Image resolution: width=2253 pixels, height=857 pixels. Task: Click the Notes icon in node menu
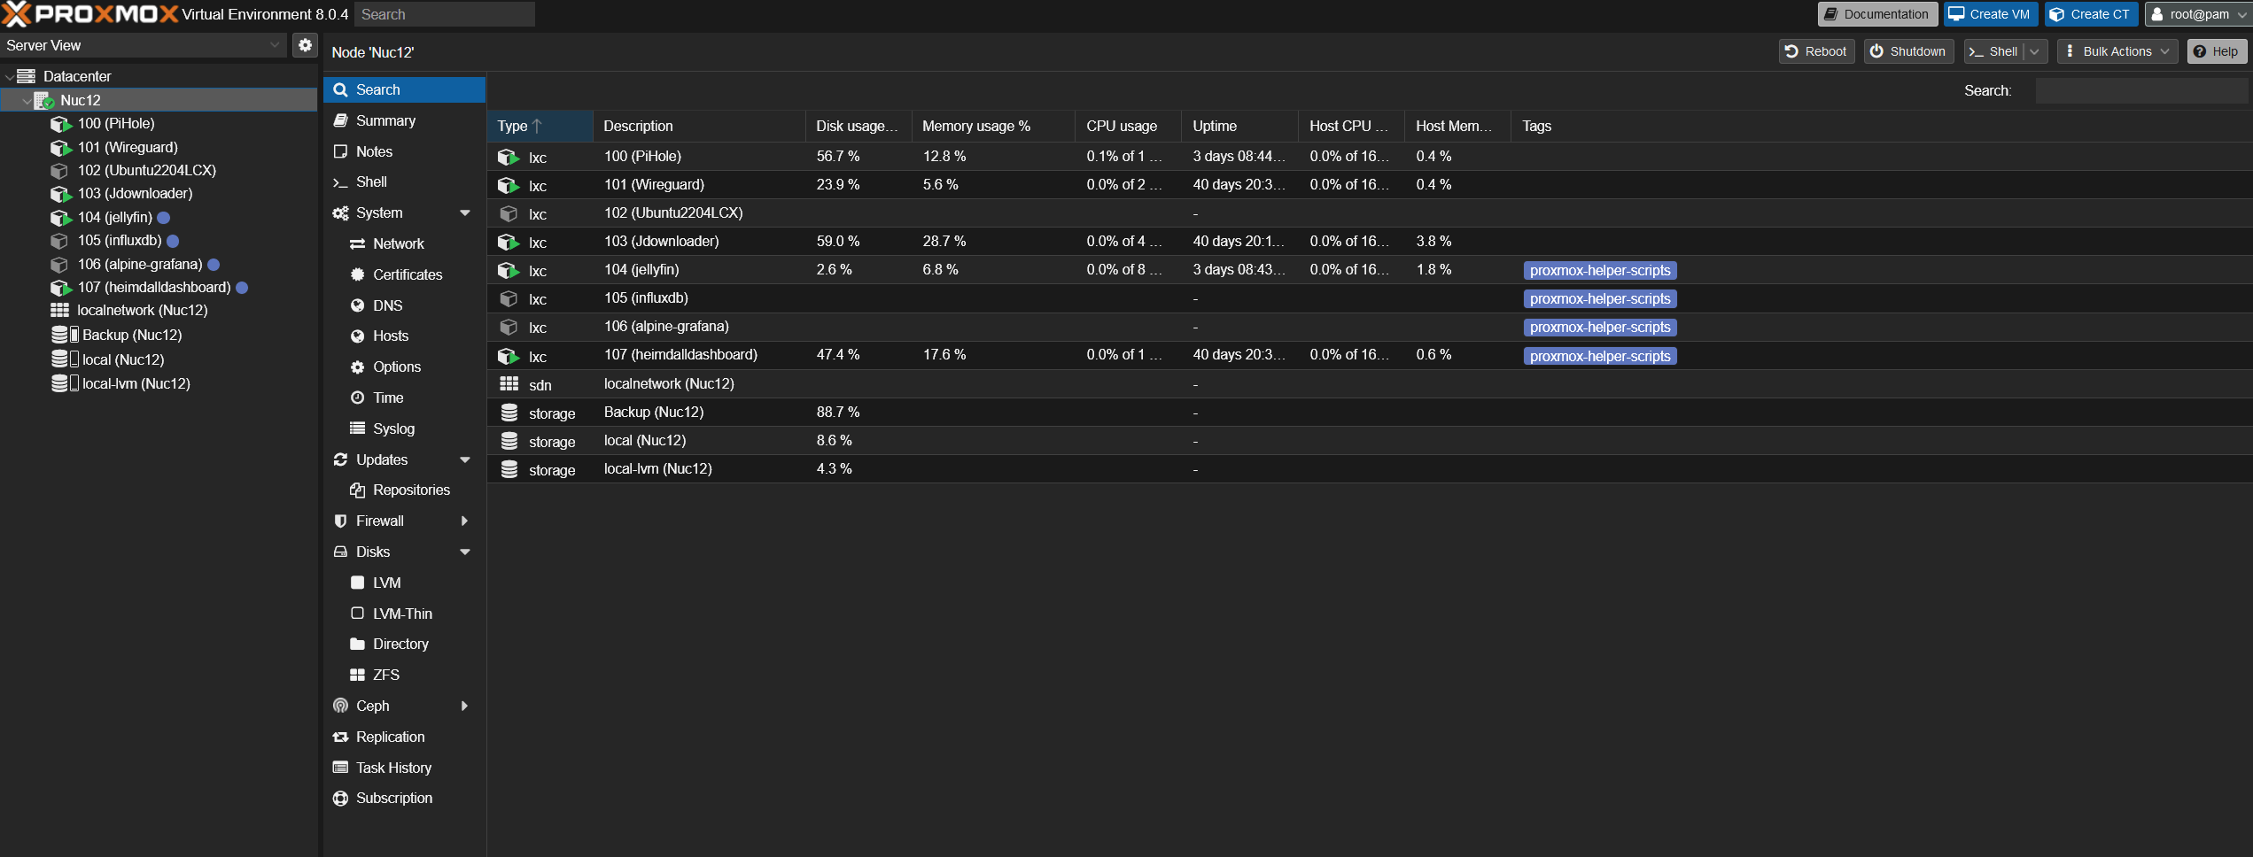[340, 151]
